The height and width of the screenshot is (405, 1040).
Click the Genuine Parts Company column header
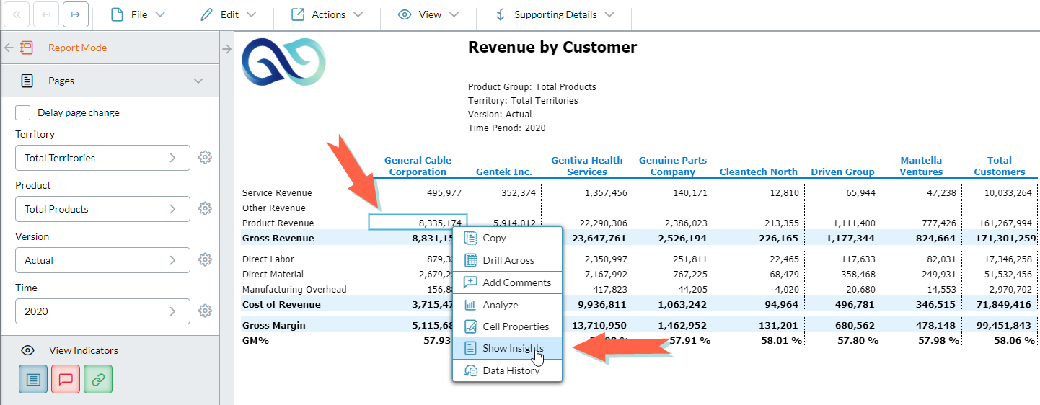click(673, 166)
